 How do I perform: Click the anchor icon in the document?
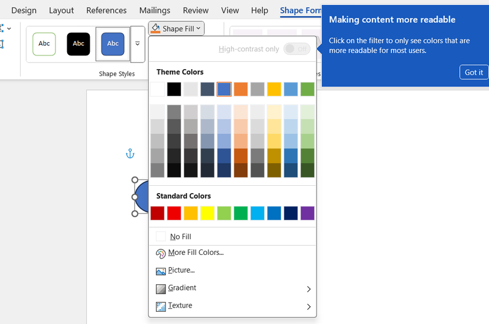tap(130, 153)
